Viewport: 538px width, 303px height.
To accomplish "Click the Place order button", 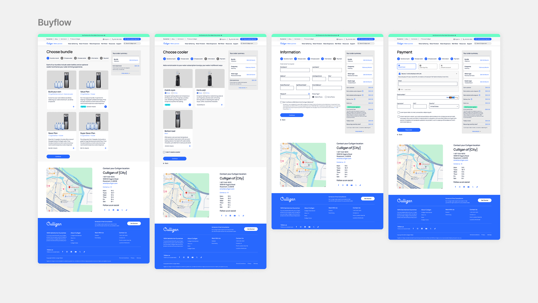I will (409, 130).
